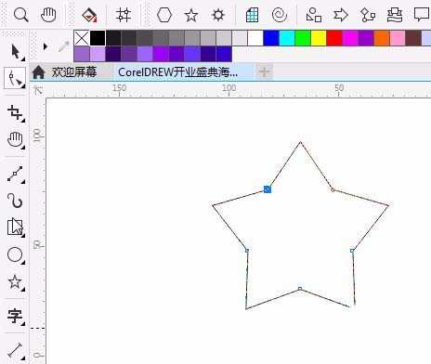Select the Pick tool arrow
431x364 pixels.
[x=15, y=51]
